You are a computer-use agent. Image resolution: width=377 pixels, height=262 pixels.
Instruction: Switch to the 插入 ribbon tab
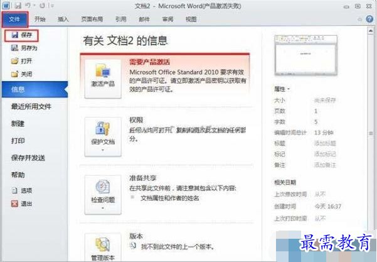coord(63,19)
